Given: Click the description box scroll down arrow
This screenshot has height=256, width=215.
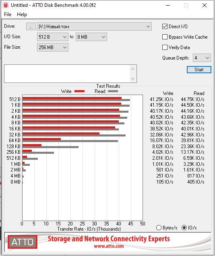Looking at the screenshot, I should 132,79.
